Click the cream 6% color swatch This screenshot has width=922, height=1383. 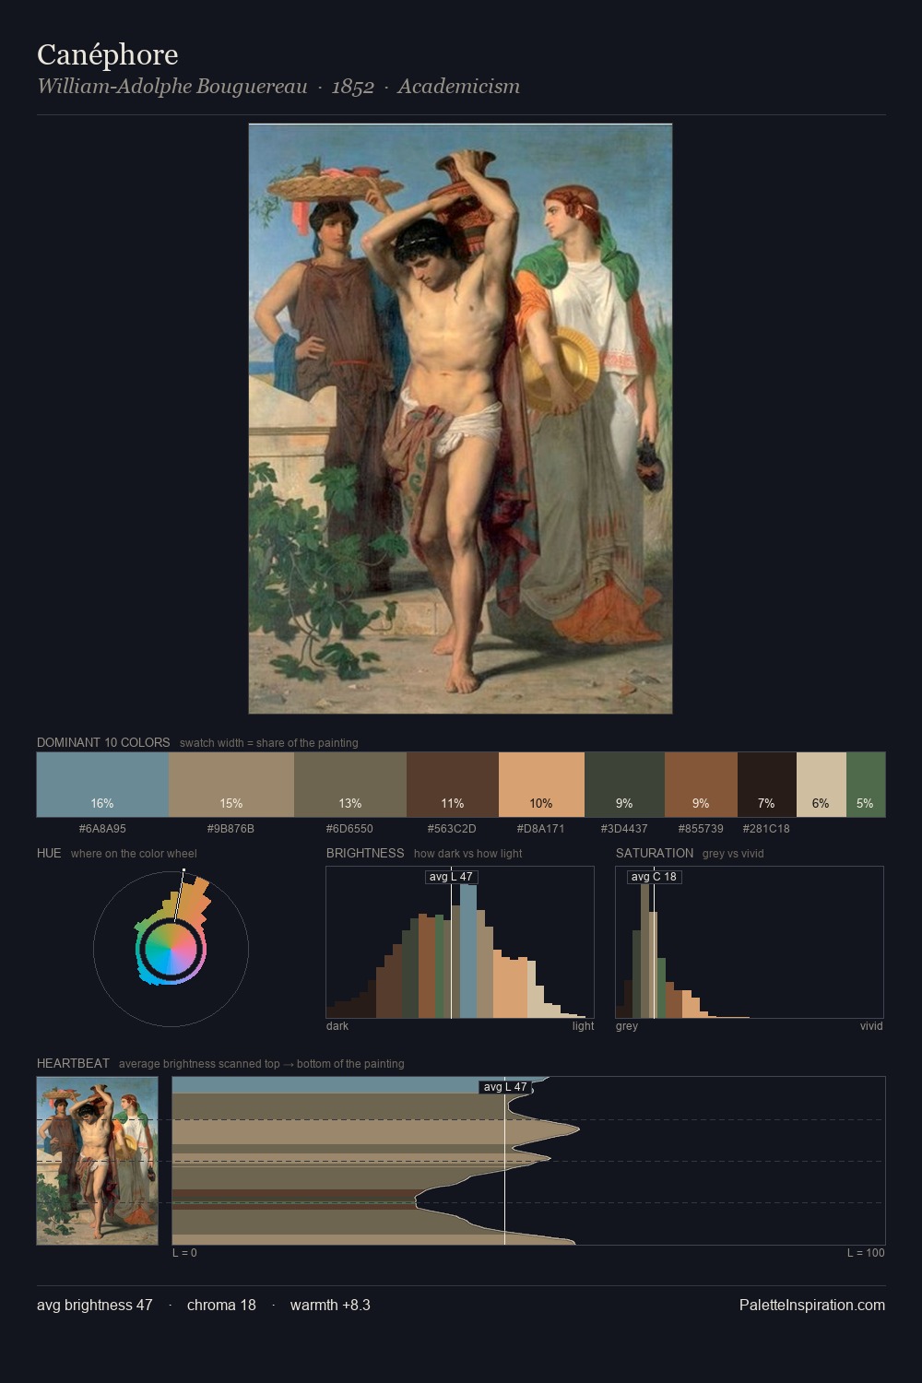click(x=822, y=785)
